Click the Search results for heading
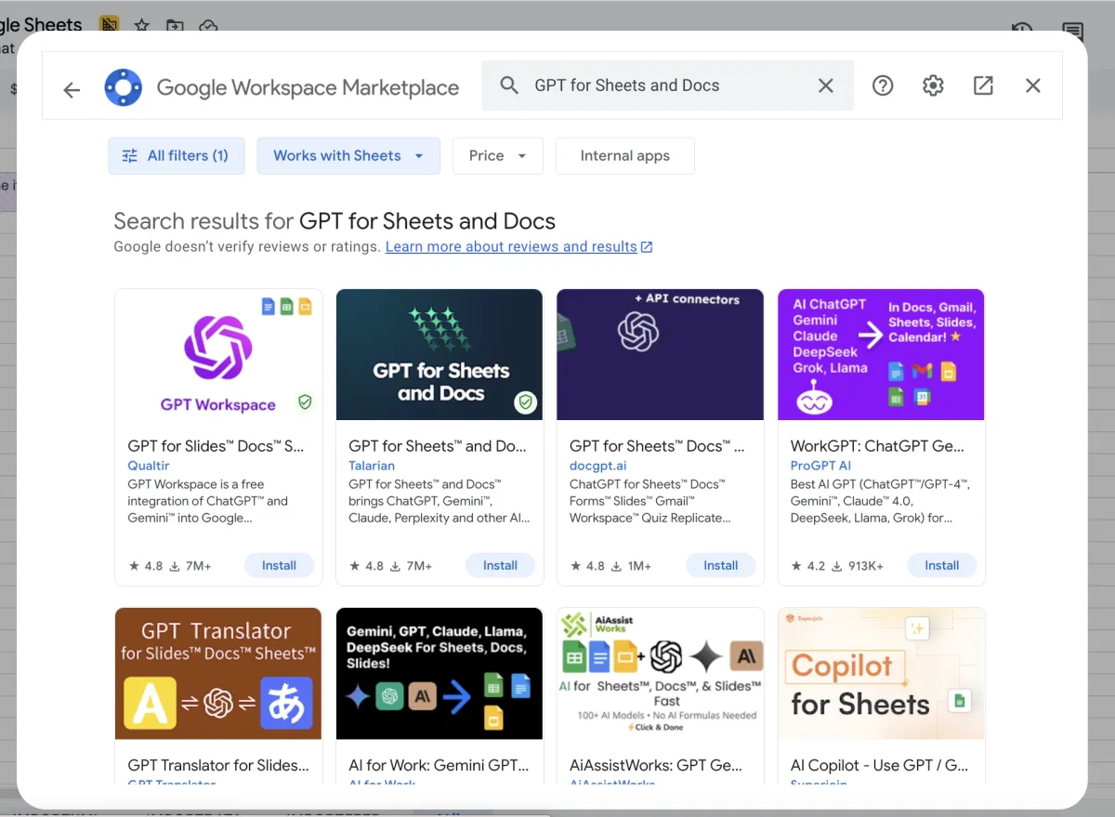This screenshot has width=1115, height=817. coord(334,221)
